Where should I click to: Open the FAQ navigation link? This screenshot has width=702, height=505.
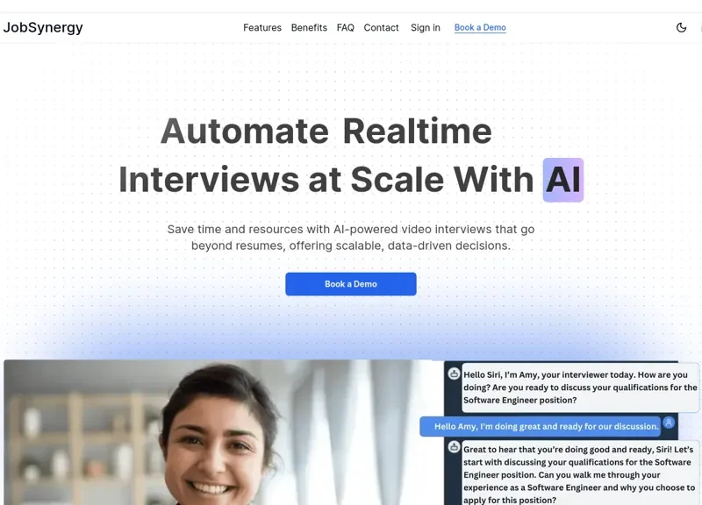click(x=345, y=28)
